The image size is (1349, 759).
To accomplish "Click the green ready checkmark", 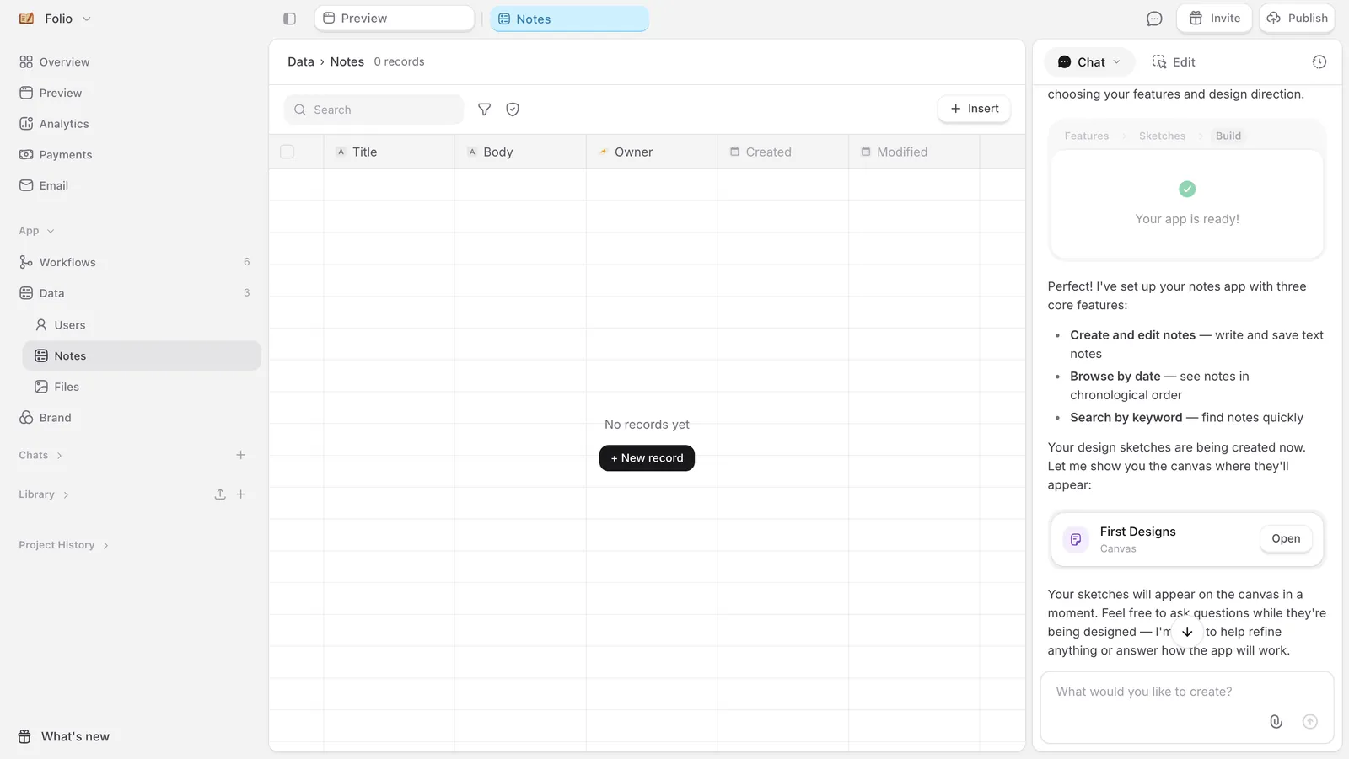I will pyautogui.click(x=1187, y=189).
